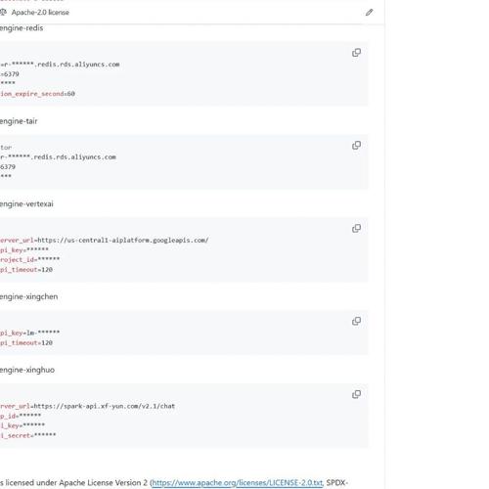This screenshot has height=489, width=489.
Task: Click the engine-redis heading text
Action: click(22, 28)
